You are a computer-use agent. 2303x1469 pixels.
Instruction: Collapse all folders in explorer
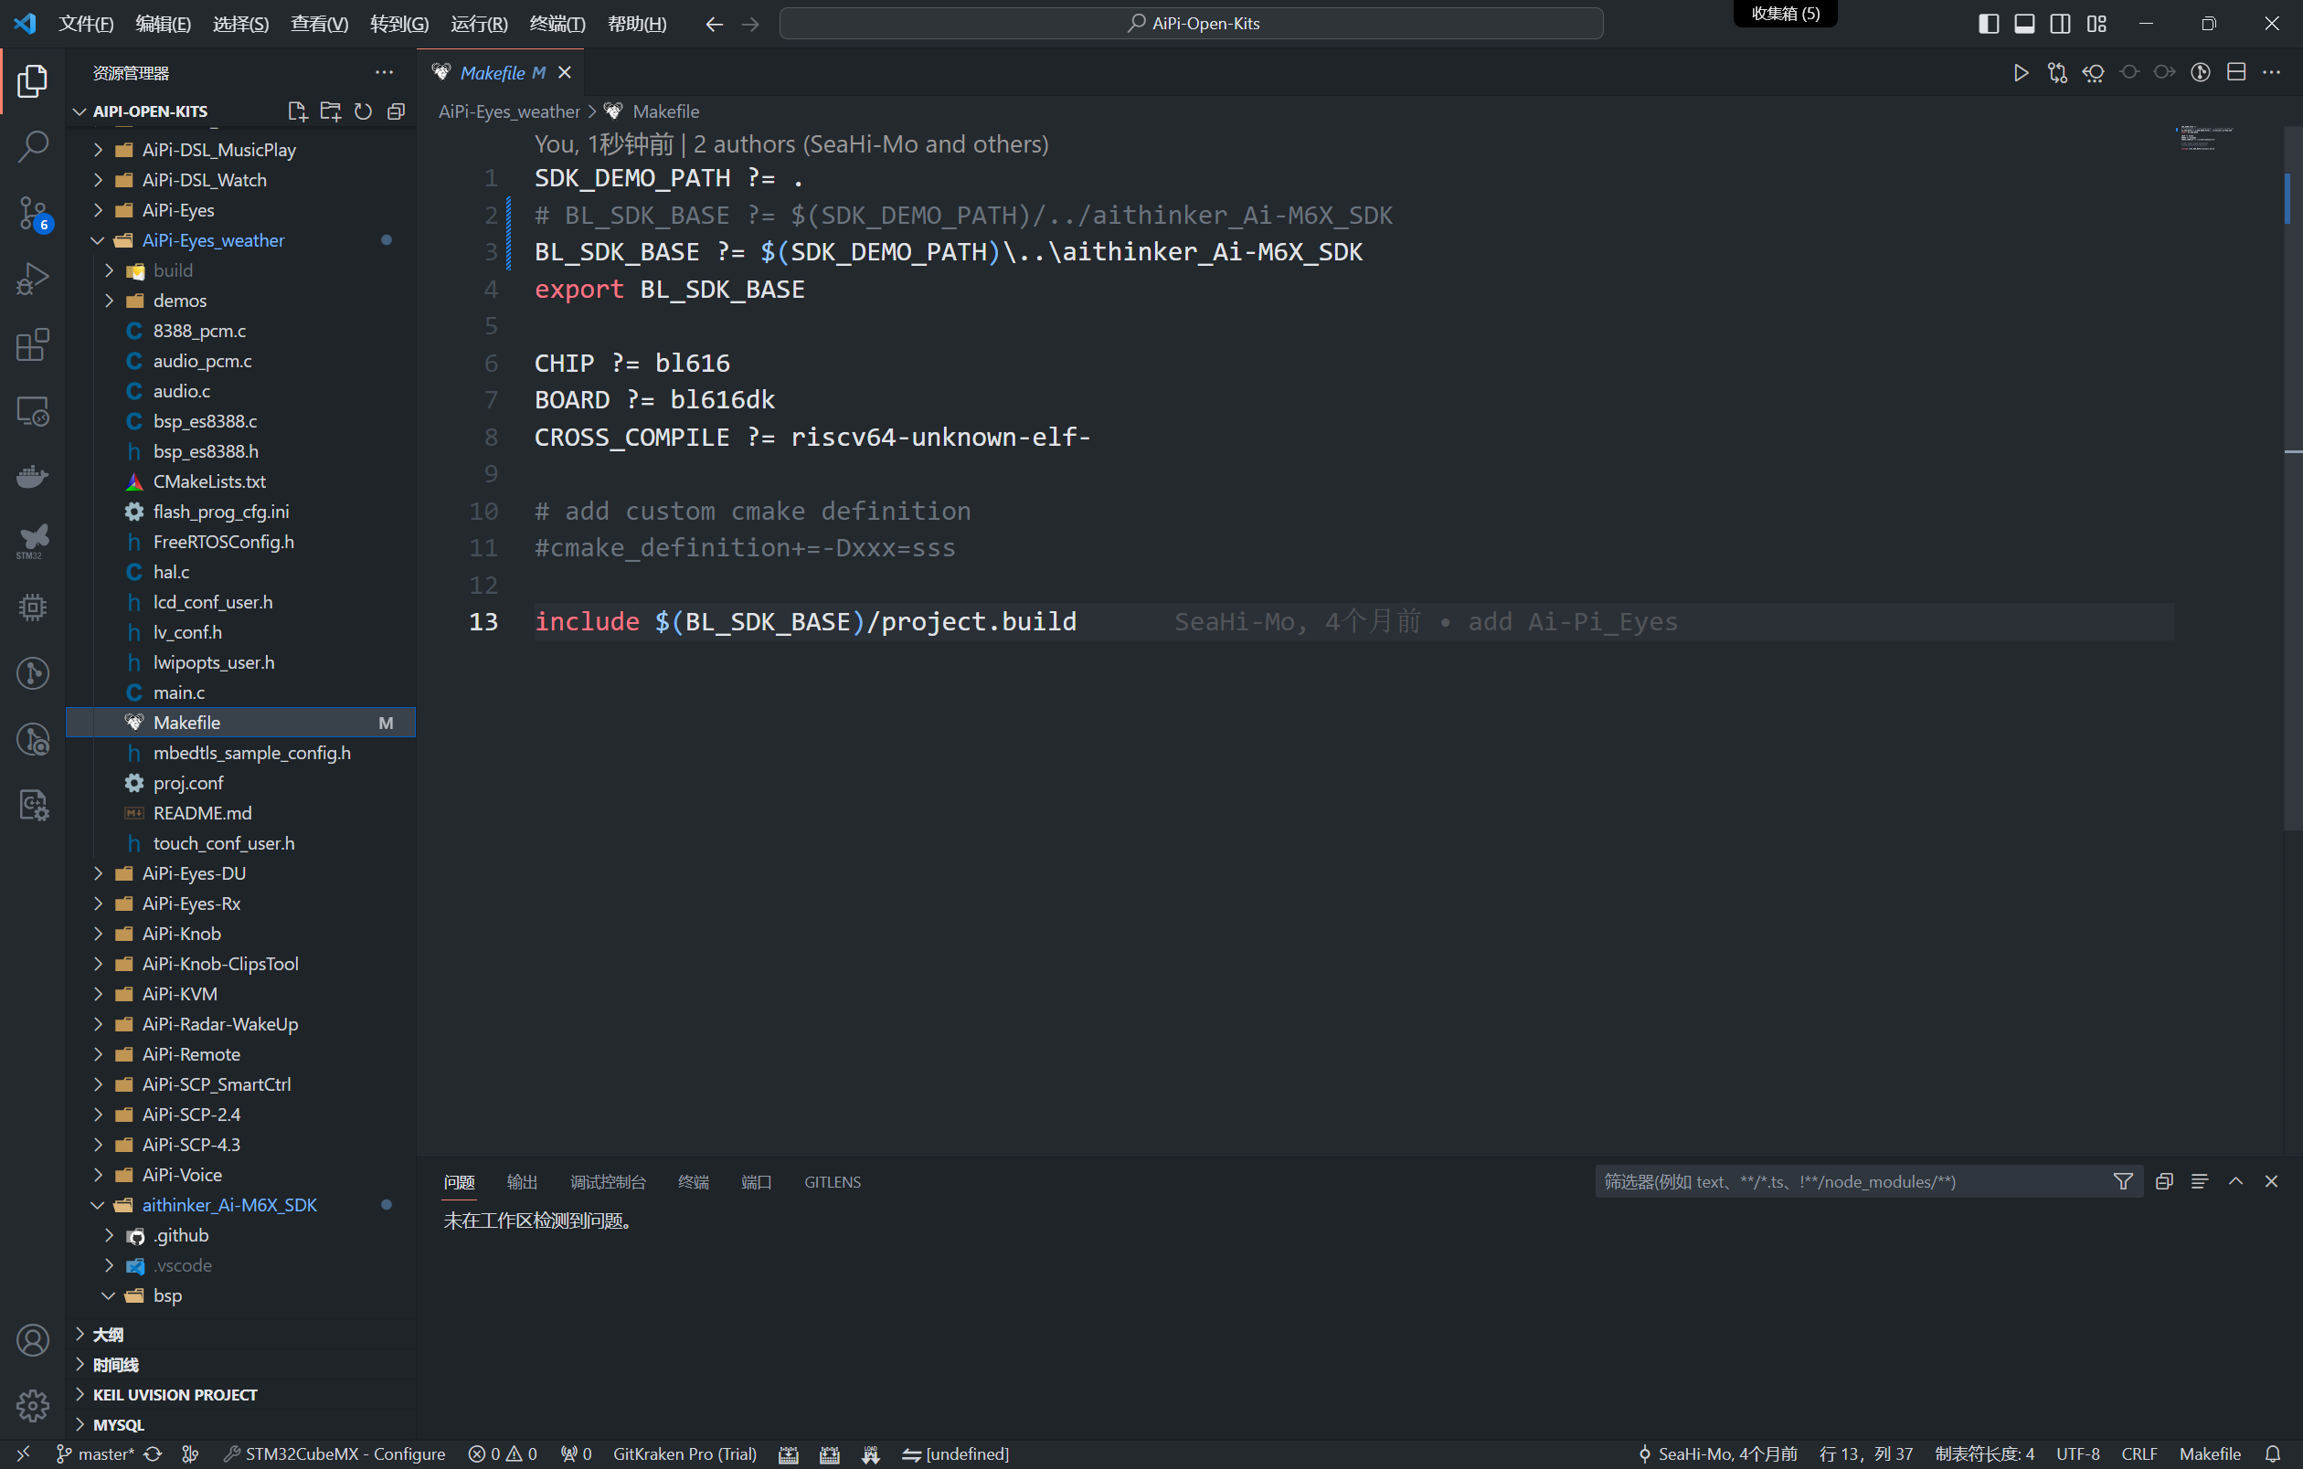click(396, 111)
